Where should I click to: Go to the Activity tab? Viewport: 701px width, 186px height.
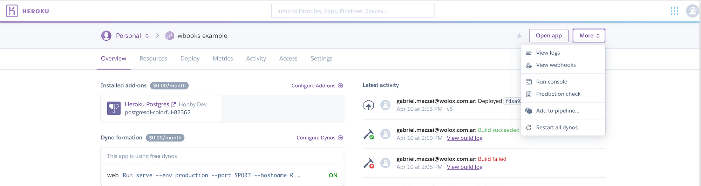(256, 58)
